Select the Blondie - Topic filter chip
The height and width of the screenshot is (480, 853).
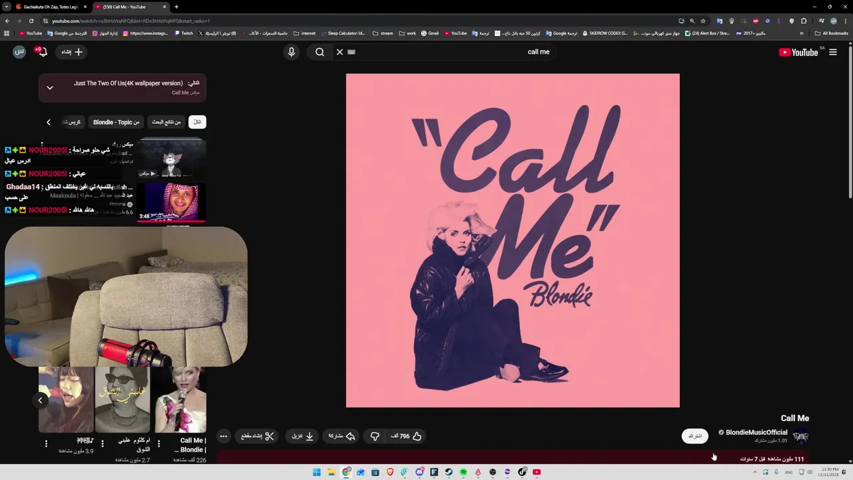point(117,122)
